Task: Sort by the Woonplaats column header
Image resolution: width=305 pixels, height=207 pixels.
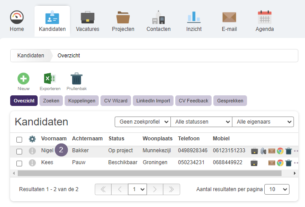Action: coord(158,139)
